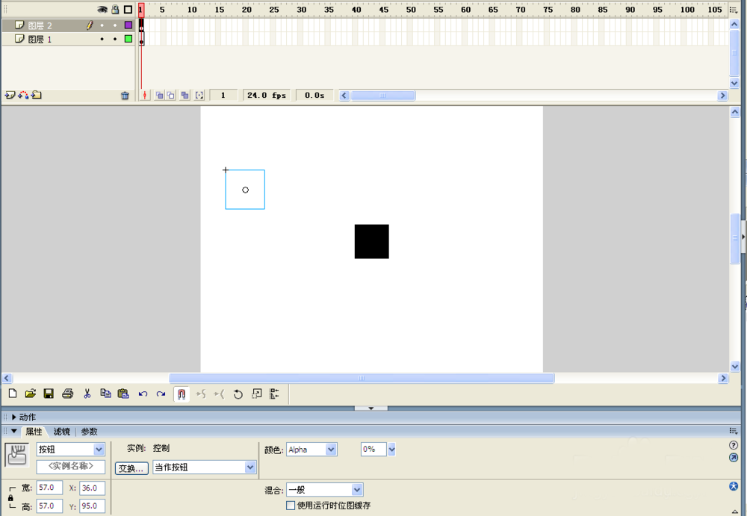The image size is (747, 516).
Task: Click green outline color swatch of 图层 1
Action: 128,39
